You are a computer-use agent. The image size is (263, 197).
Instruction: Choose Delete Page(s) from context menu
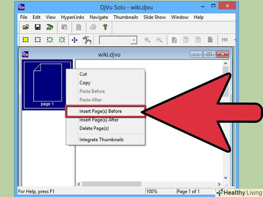pos(105,128)
